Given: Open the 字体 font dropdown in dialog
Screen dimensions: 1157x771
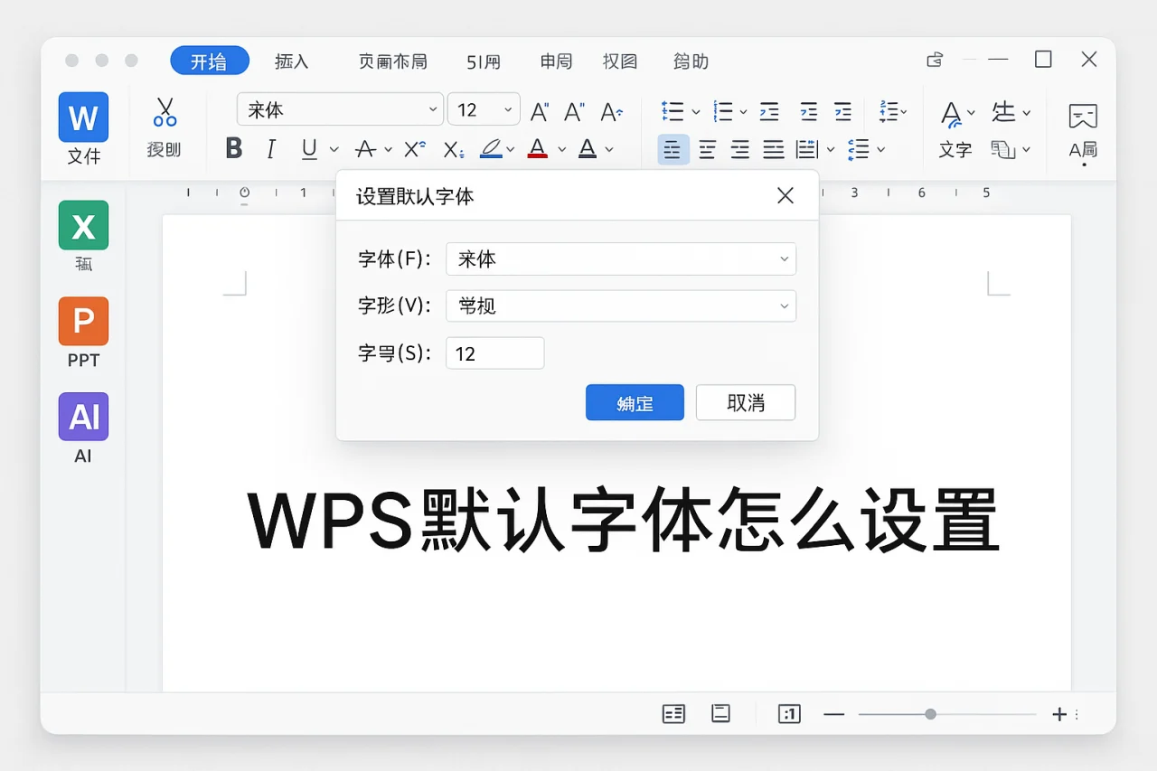Looking at the screenshot, I should [620, 259].
